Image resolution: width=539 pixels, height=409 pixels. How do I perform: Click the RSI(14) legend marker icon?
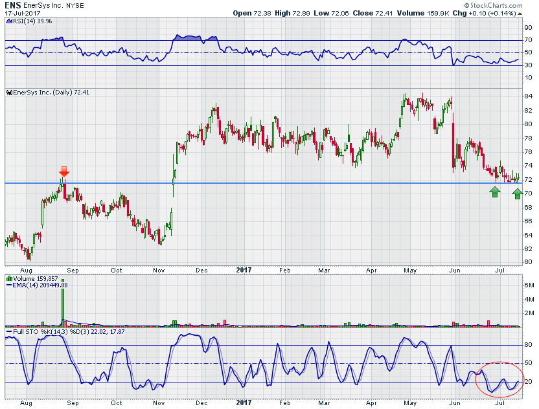point(8,19)
